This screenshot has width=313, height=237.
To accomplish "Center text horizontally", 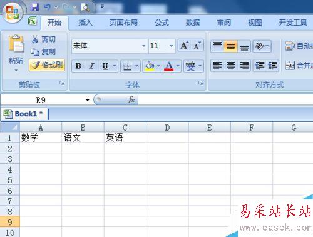I will pos(230,66).
